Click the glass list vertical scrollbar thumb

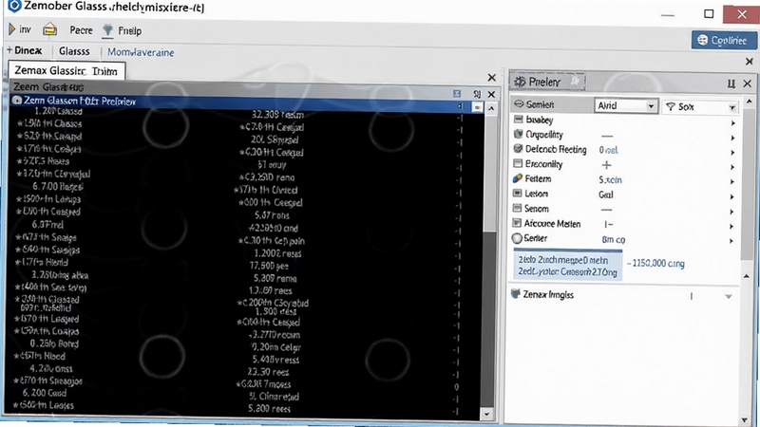[490, 172]
